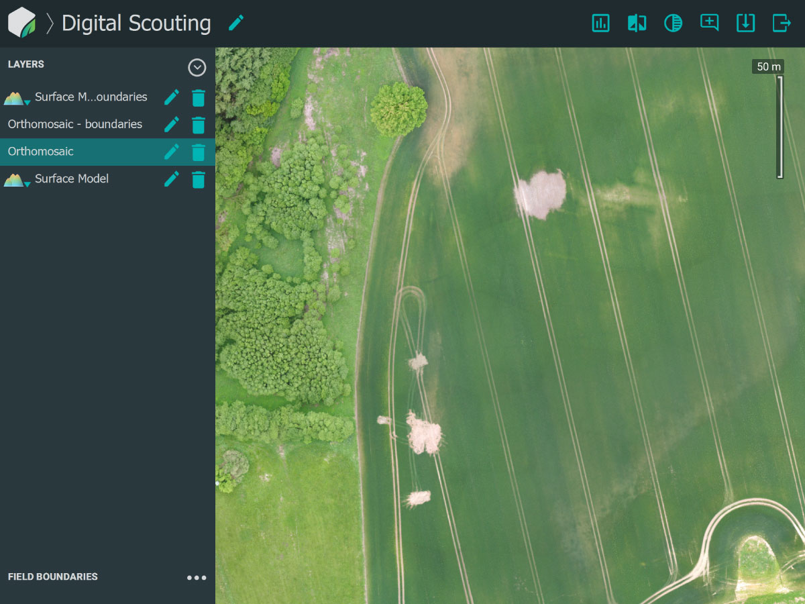The width and height of the screenshot is (805, 604).
Task: Edit the Surface Model layer name
Action: click(171, 179)
